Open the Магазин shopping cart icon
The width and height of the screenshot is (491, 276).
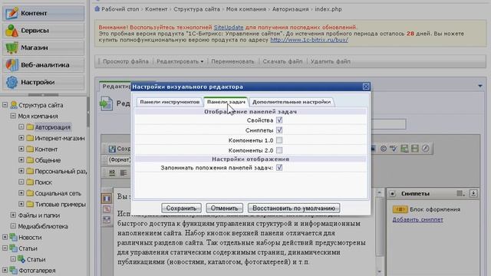pyautogui.click(x=12, y=48)
